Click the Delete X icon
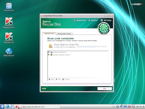The width and height of the screenshot is (145, 109). click(x=63, y=79)
